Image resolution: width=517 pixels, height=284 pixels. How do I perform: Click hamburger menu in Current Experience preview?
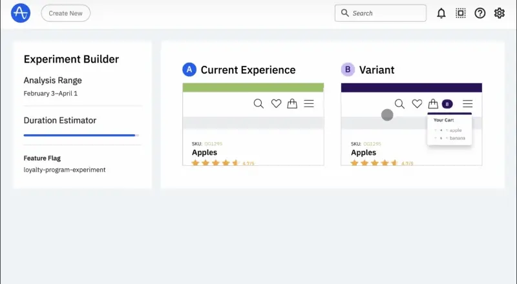tap(309, 103)
